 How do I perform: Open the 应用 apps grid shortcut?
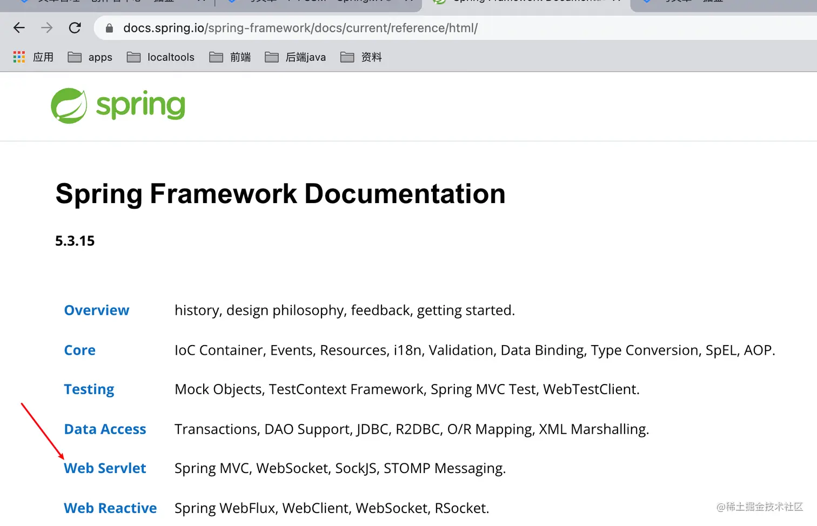click(x=33, y=57)
